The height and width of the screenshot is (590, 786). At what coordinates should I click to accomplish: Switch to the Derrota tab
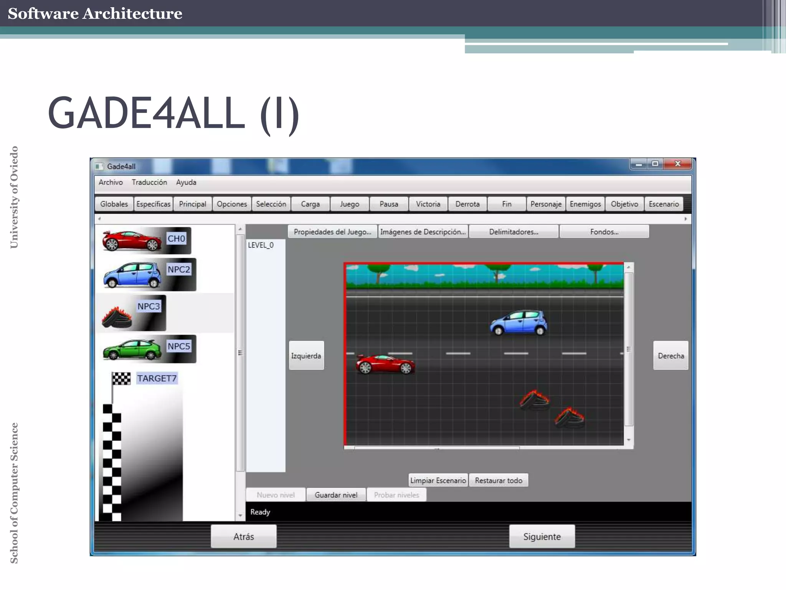467,204
